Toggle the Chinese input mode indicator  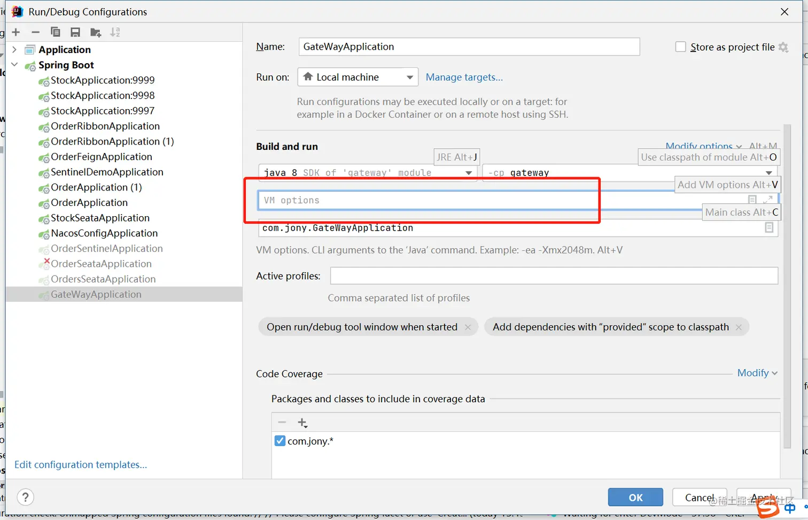[x=790, y=508]
